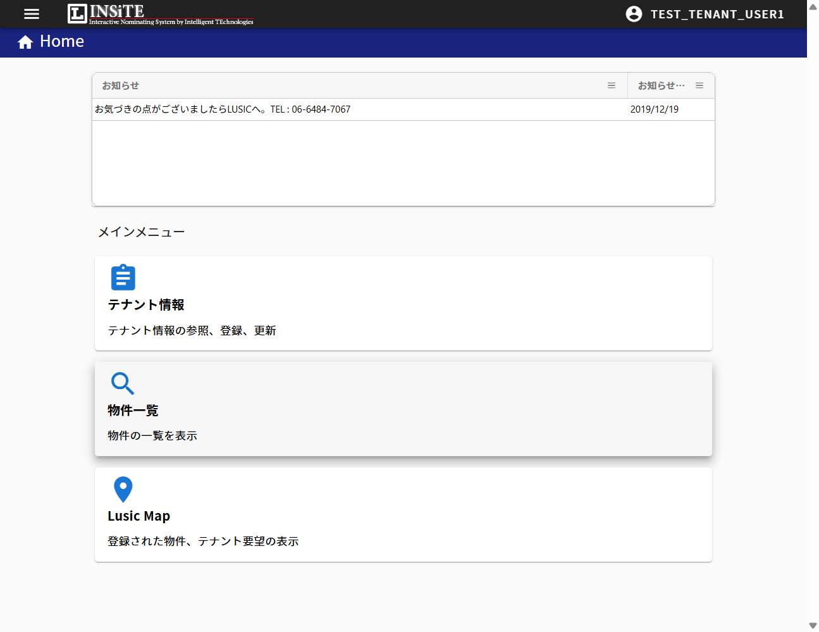Open the テナント情報 card

(x=403, y=303)
